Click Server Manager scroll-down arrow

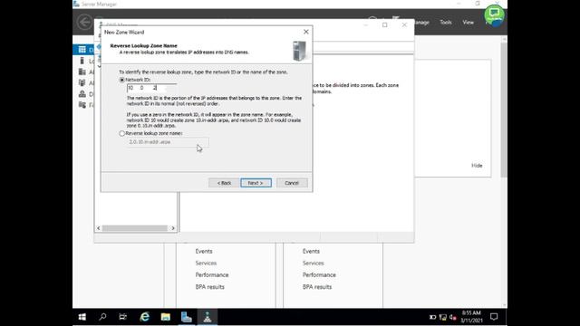tap(504, 306)
